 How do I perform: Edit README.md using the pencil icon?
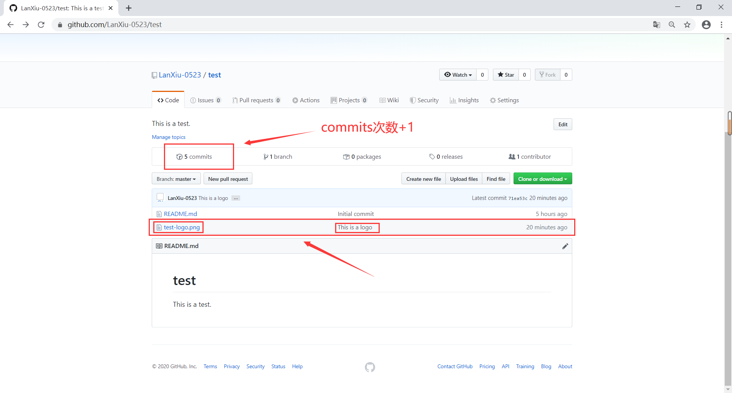[565, 246]
